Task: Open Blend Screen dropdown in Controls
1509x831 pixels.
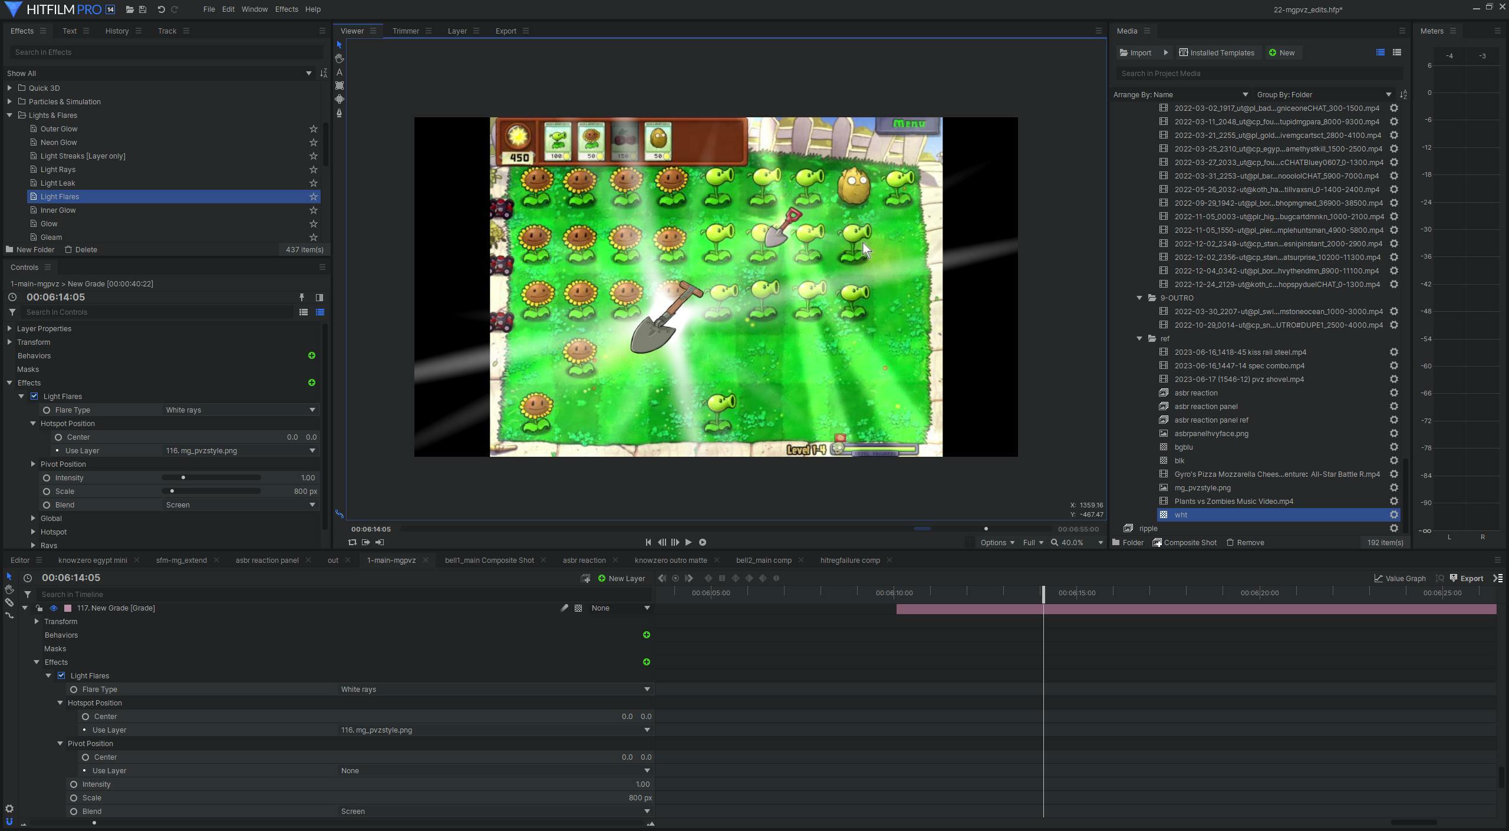Action: tap(241, 505)
